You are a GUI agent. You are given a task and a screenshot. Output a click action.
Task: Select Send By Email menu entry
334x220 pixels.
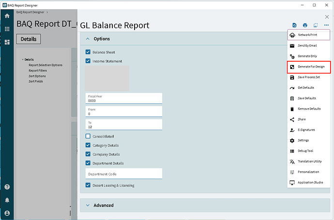click(x=309, y=46)
